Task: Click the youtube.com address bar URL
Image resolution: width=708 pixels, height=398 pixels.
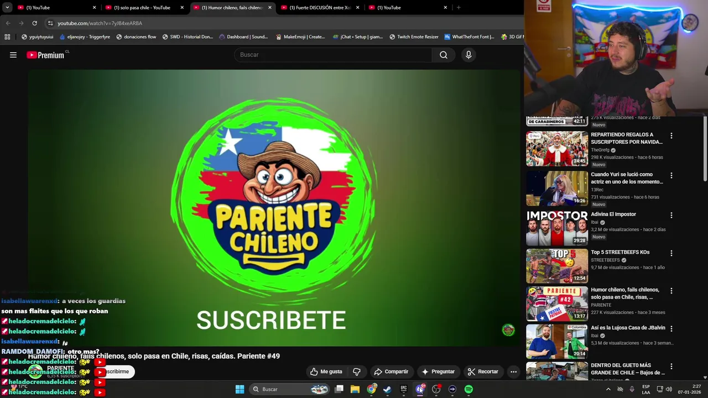Action: click(100, 23)
